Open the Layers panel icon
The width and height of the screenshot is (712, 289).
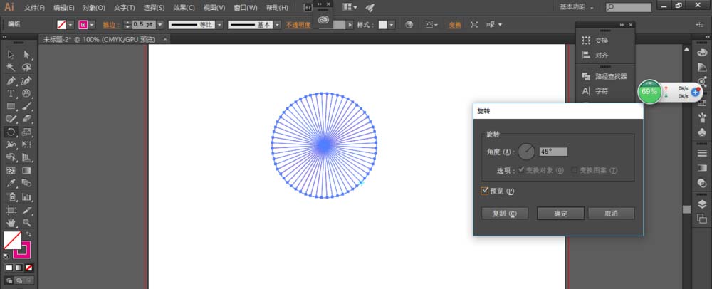702,204
